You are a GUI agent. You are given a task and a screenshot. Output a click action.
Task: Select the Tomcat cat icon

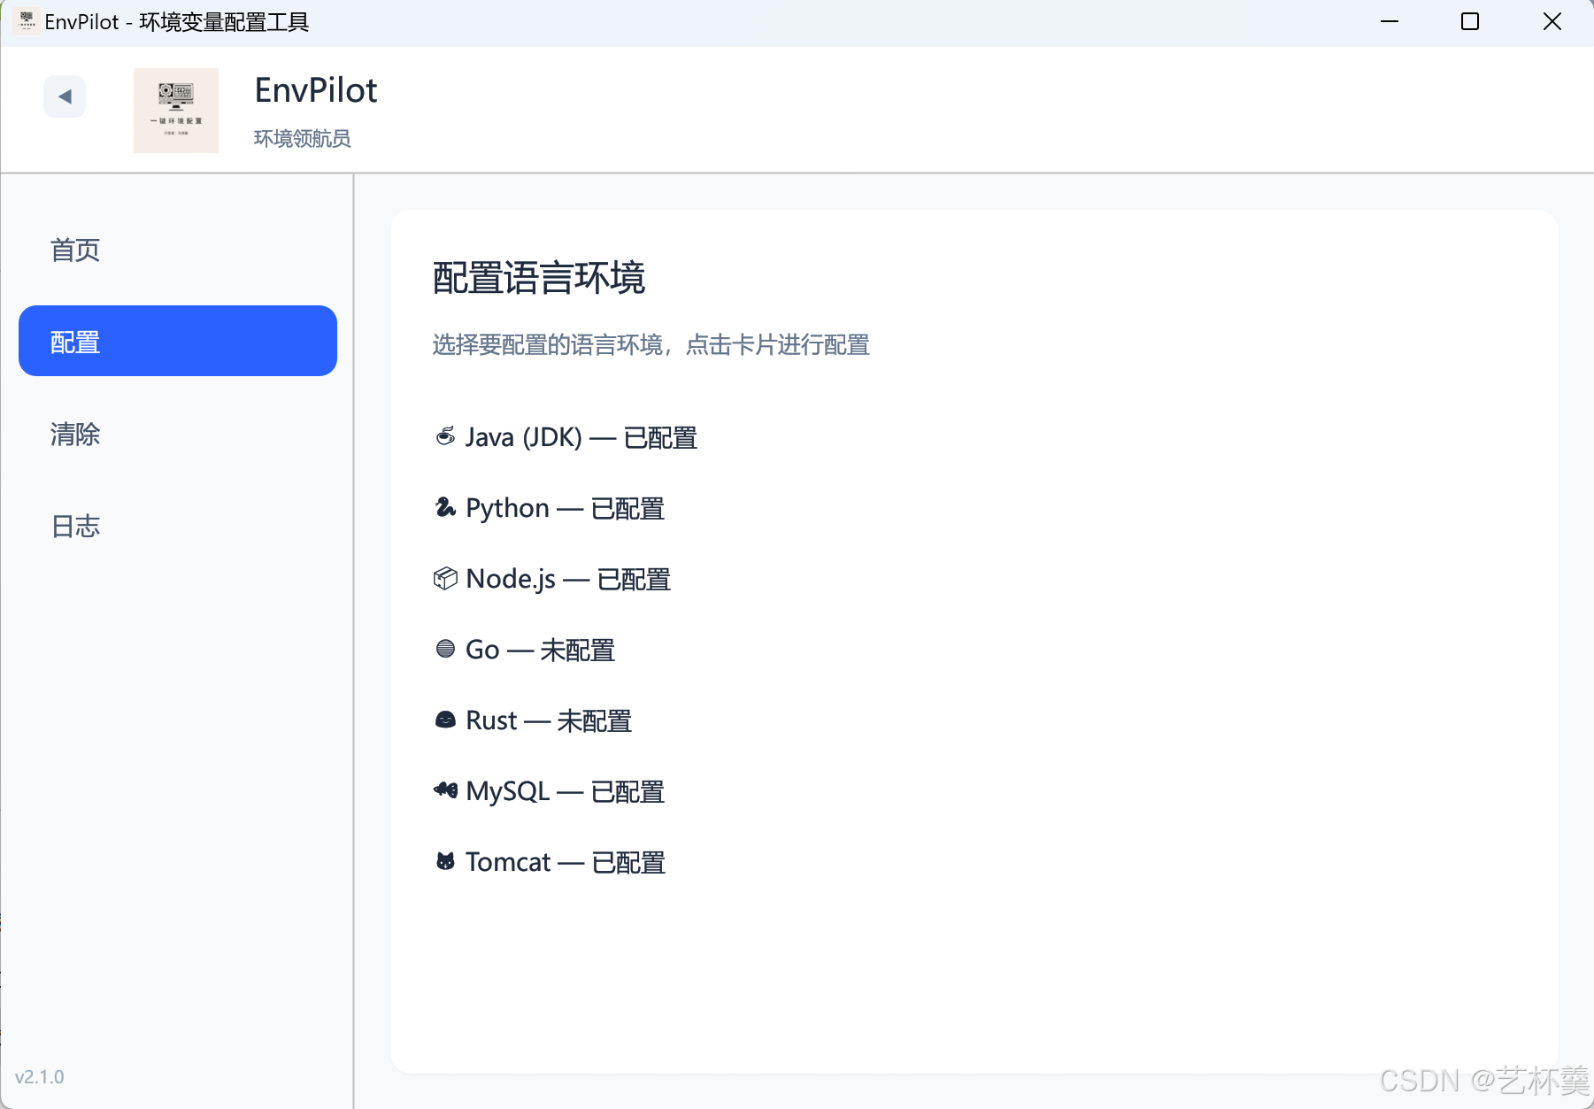445,861
